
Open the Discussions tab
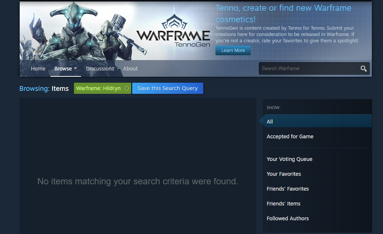tap(100, 69)
